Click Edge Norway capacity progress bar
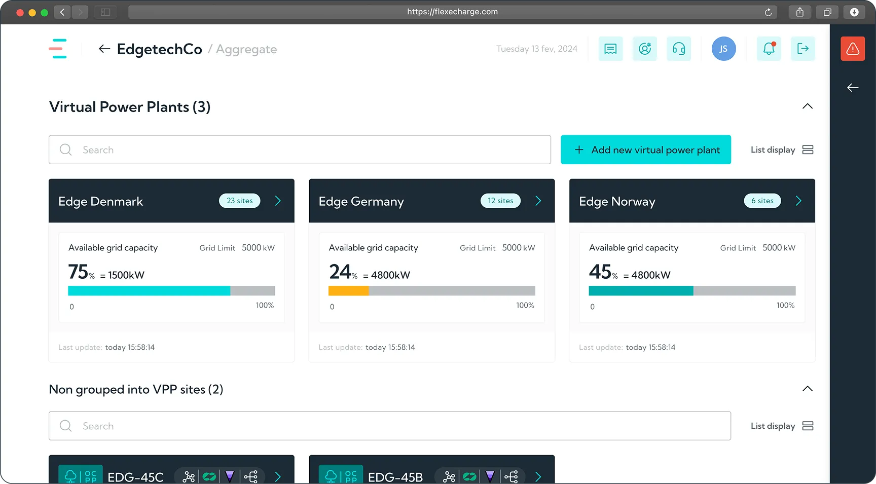 click(x=692, y=290)
